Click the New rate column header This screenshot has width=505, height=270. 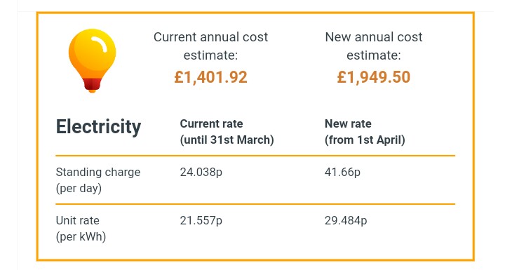tap(348, 123)
